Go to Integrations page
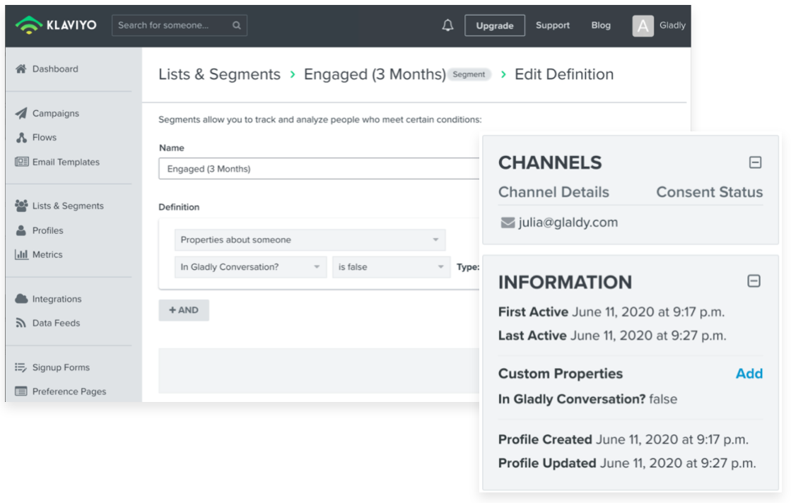791x503 pixels. click(57, 299)
